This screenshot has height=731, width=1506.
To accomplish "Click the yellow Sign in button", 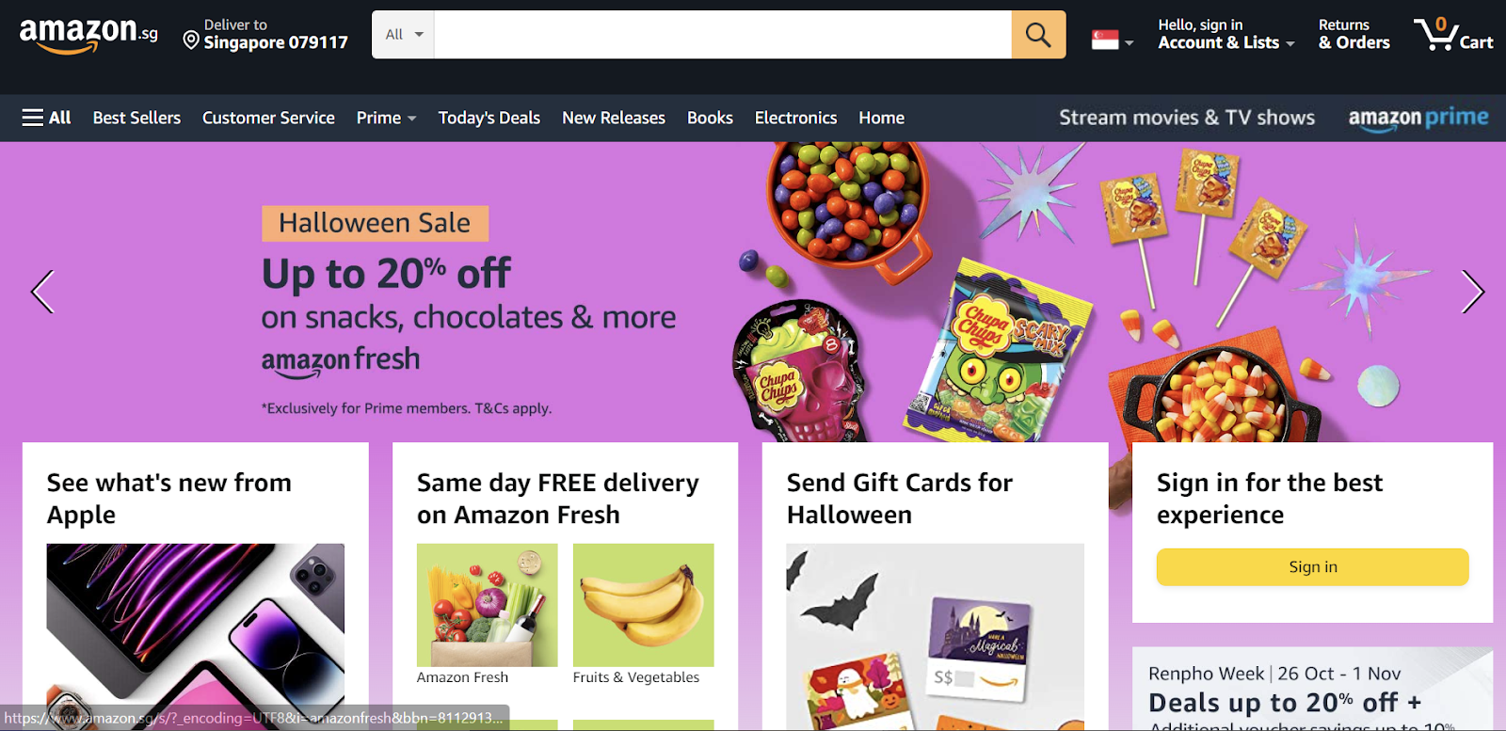I will pos(1312,567).
